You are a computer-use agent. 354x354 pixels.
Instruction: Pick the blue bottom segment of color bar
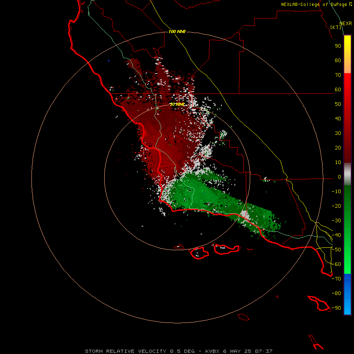pyautogui.click(x=347, y=294)
